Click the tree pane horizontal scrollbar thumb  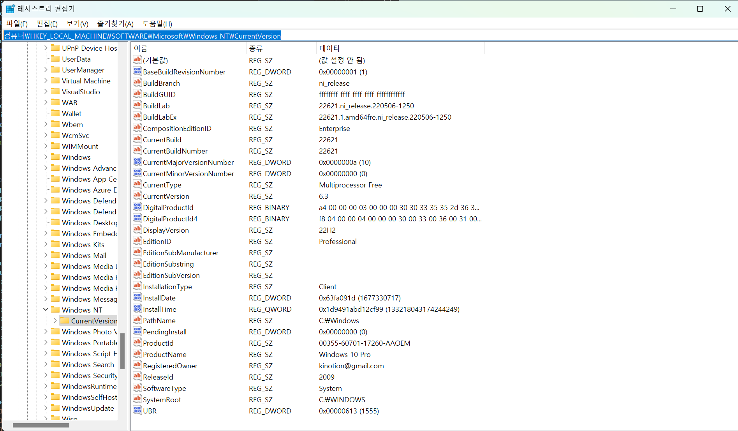click(x=41, y=425)
